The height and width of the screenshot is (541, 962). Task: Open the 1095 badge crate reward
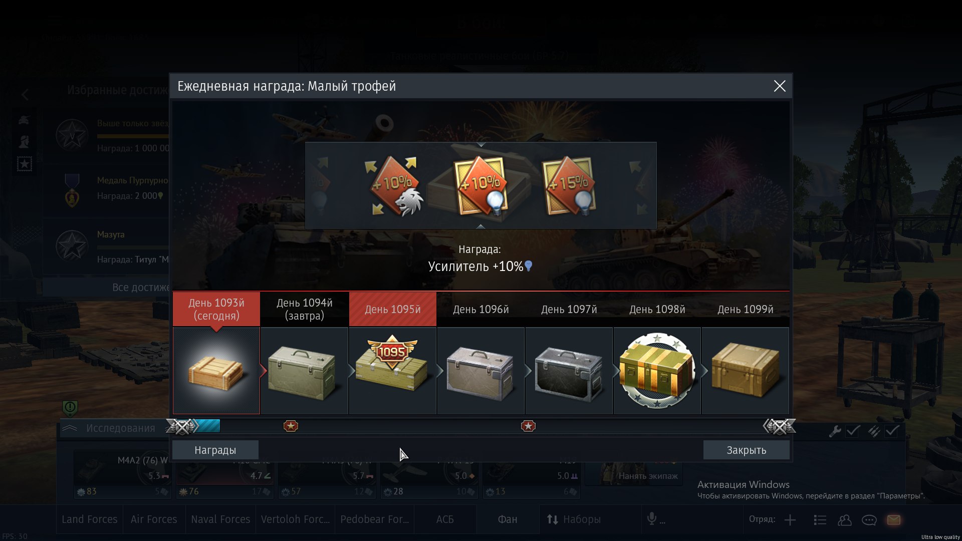point(393,371)
